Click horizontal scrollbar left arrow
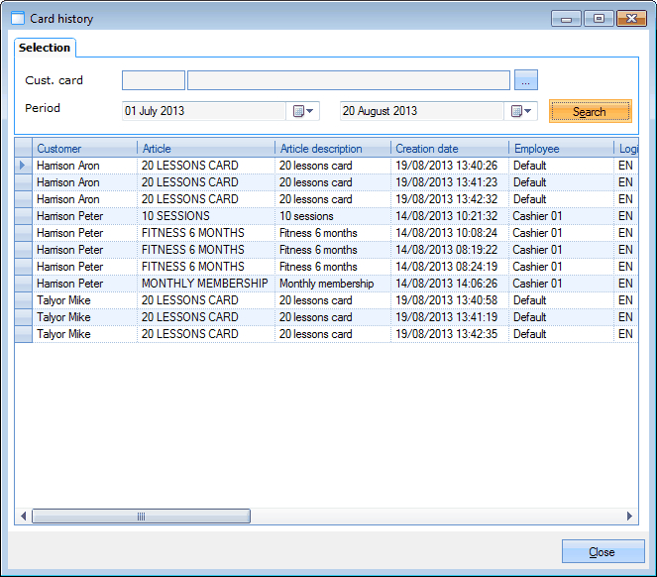 point(23,517)
